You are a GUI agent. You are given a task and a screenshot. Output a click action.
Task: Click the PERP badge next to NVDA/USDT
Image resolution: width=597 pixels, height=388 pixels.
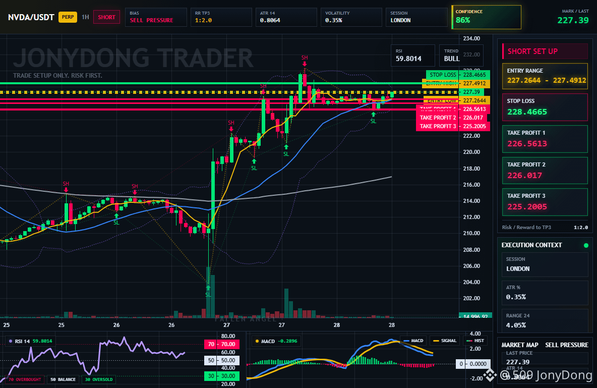tap(68, 17)
